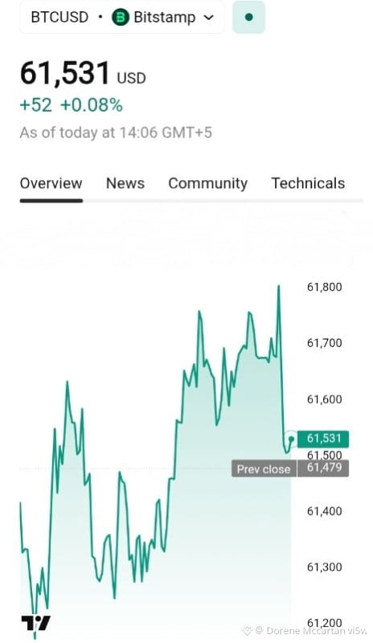This screenshot has height=643, width=373.
Task: Click the large 61,531 USD price heading
Action: pos(83,74)
